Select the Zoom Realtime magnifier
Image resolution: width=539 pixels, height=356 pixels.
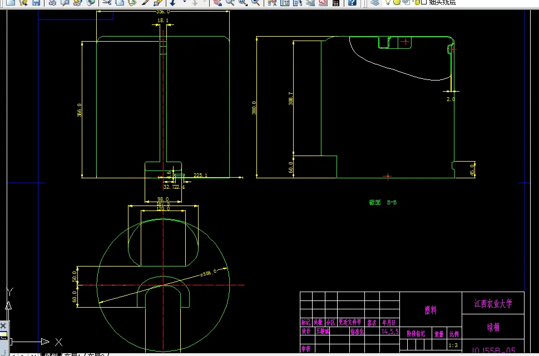(x=230, y=2)
